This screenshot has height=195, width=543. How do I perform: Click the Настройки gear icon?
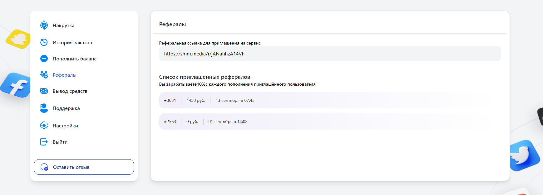coord(44,126)
